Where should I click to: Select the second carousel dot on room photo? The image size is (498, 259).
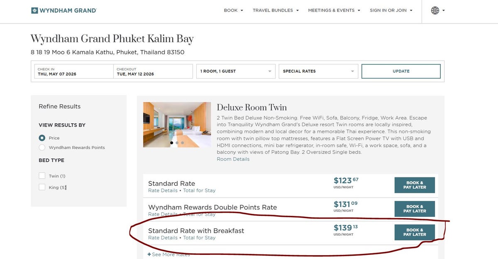pos(177,143)
